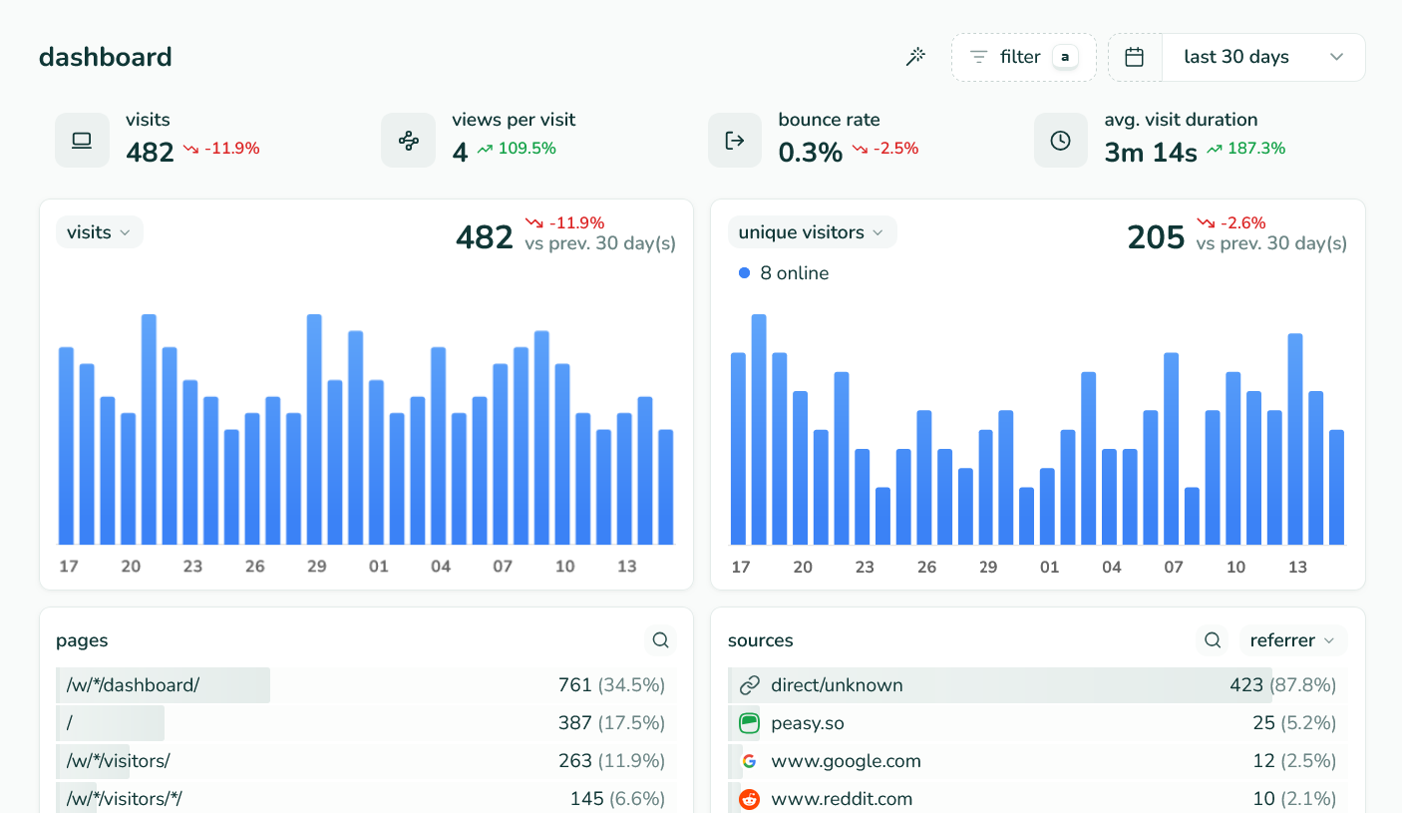Click the search icon in sources panel
This screenshot has width=1402, height=813.
[x=1213, y=640]
